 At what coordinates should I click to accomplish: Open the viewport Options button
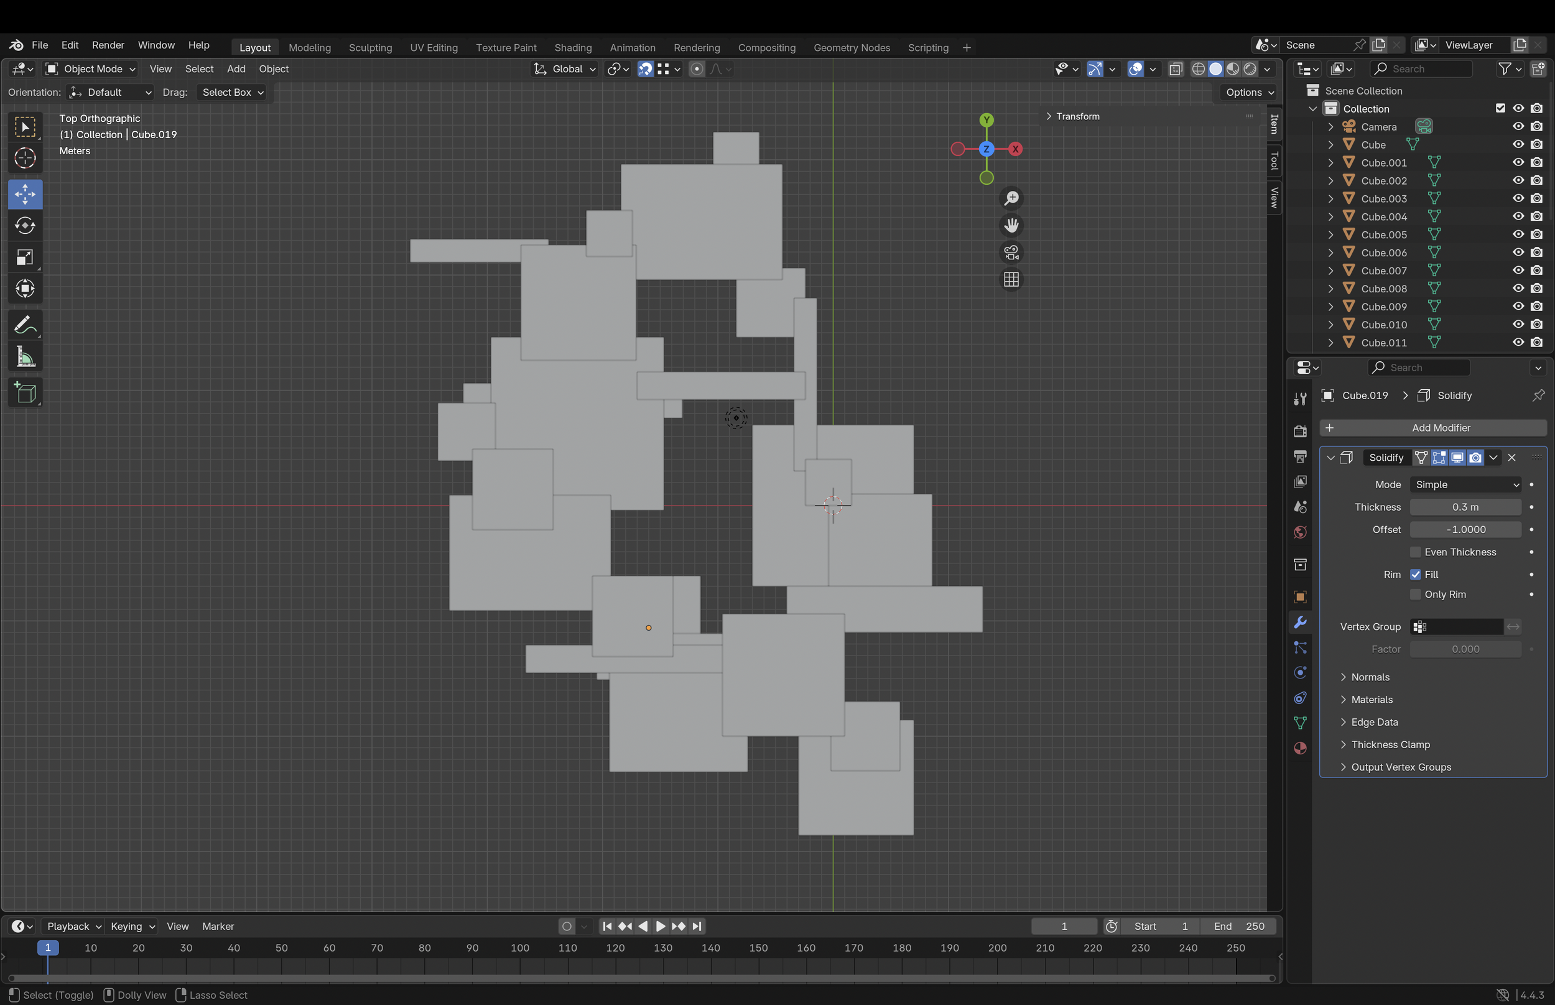coord(1249,92)
